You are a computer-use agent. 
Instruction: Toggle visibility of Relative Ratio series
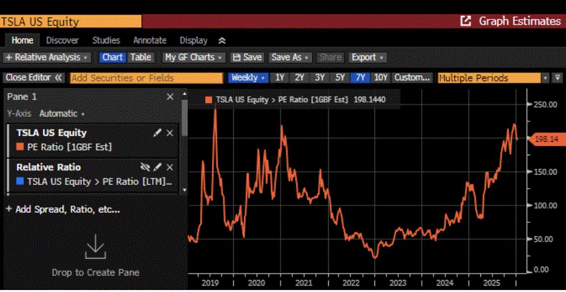tap(145, 167)
